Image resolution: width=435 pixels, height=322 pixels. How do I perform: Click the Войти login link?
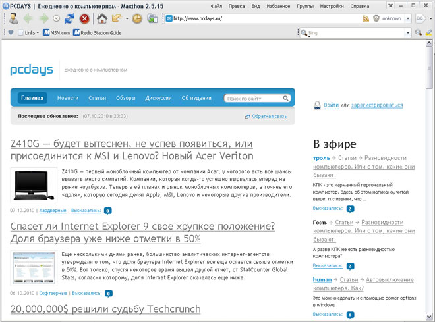click(332, 105)
